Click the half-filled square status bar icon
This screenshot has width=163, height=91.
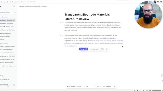138,90
